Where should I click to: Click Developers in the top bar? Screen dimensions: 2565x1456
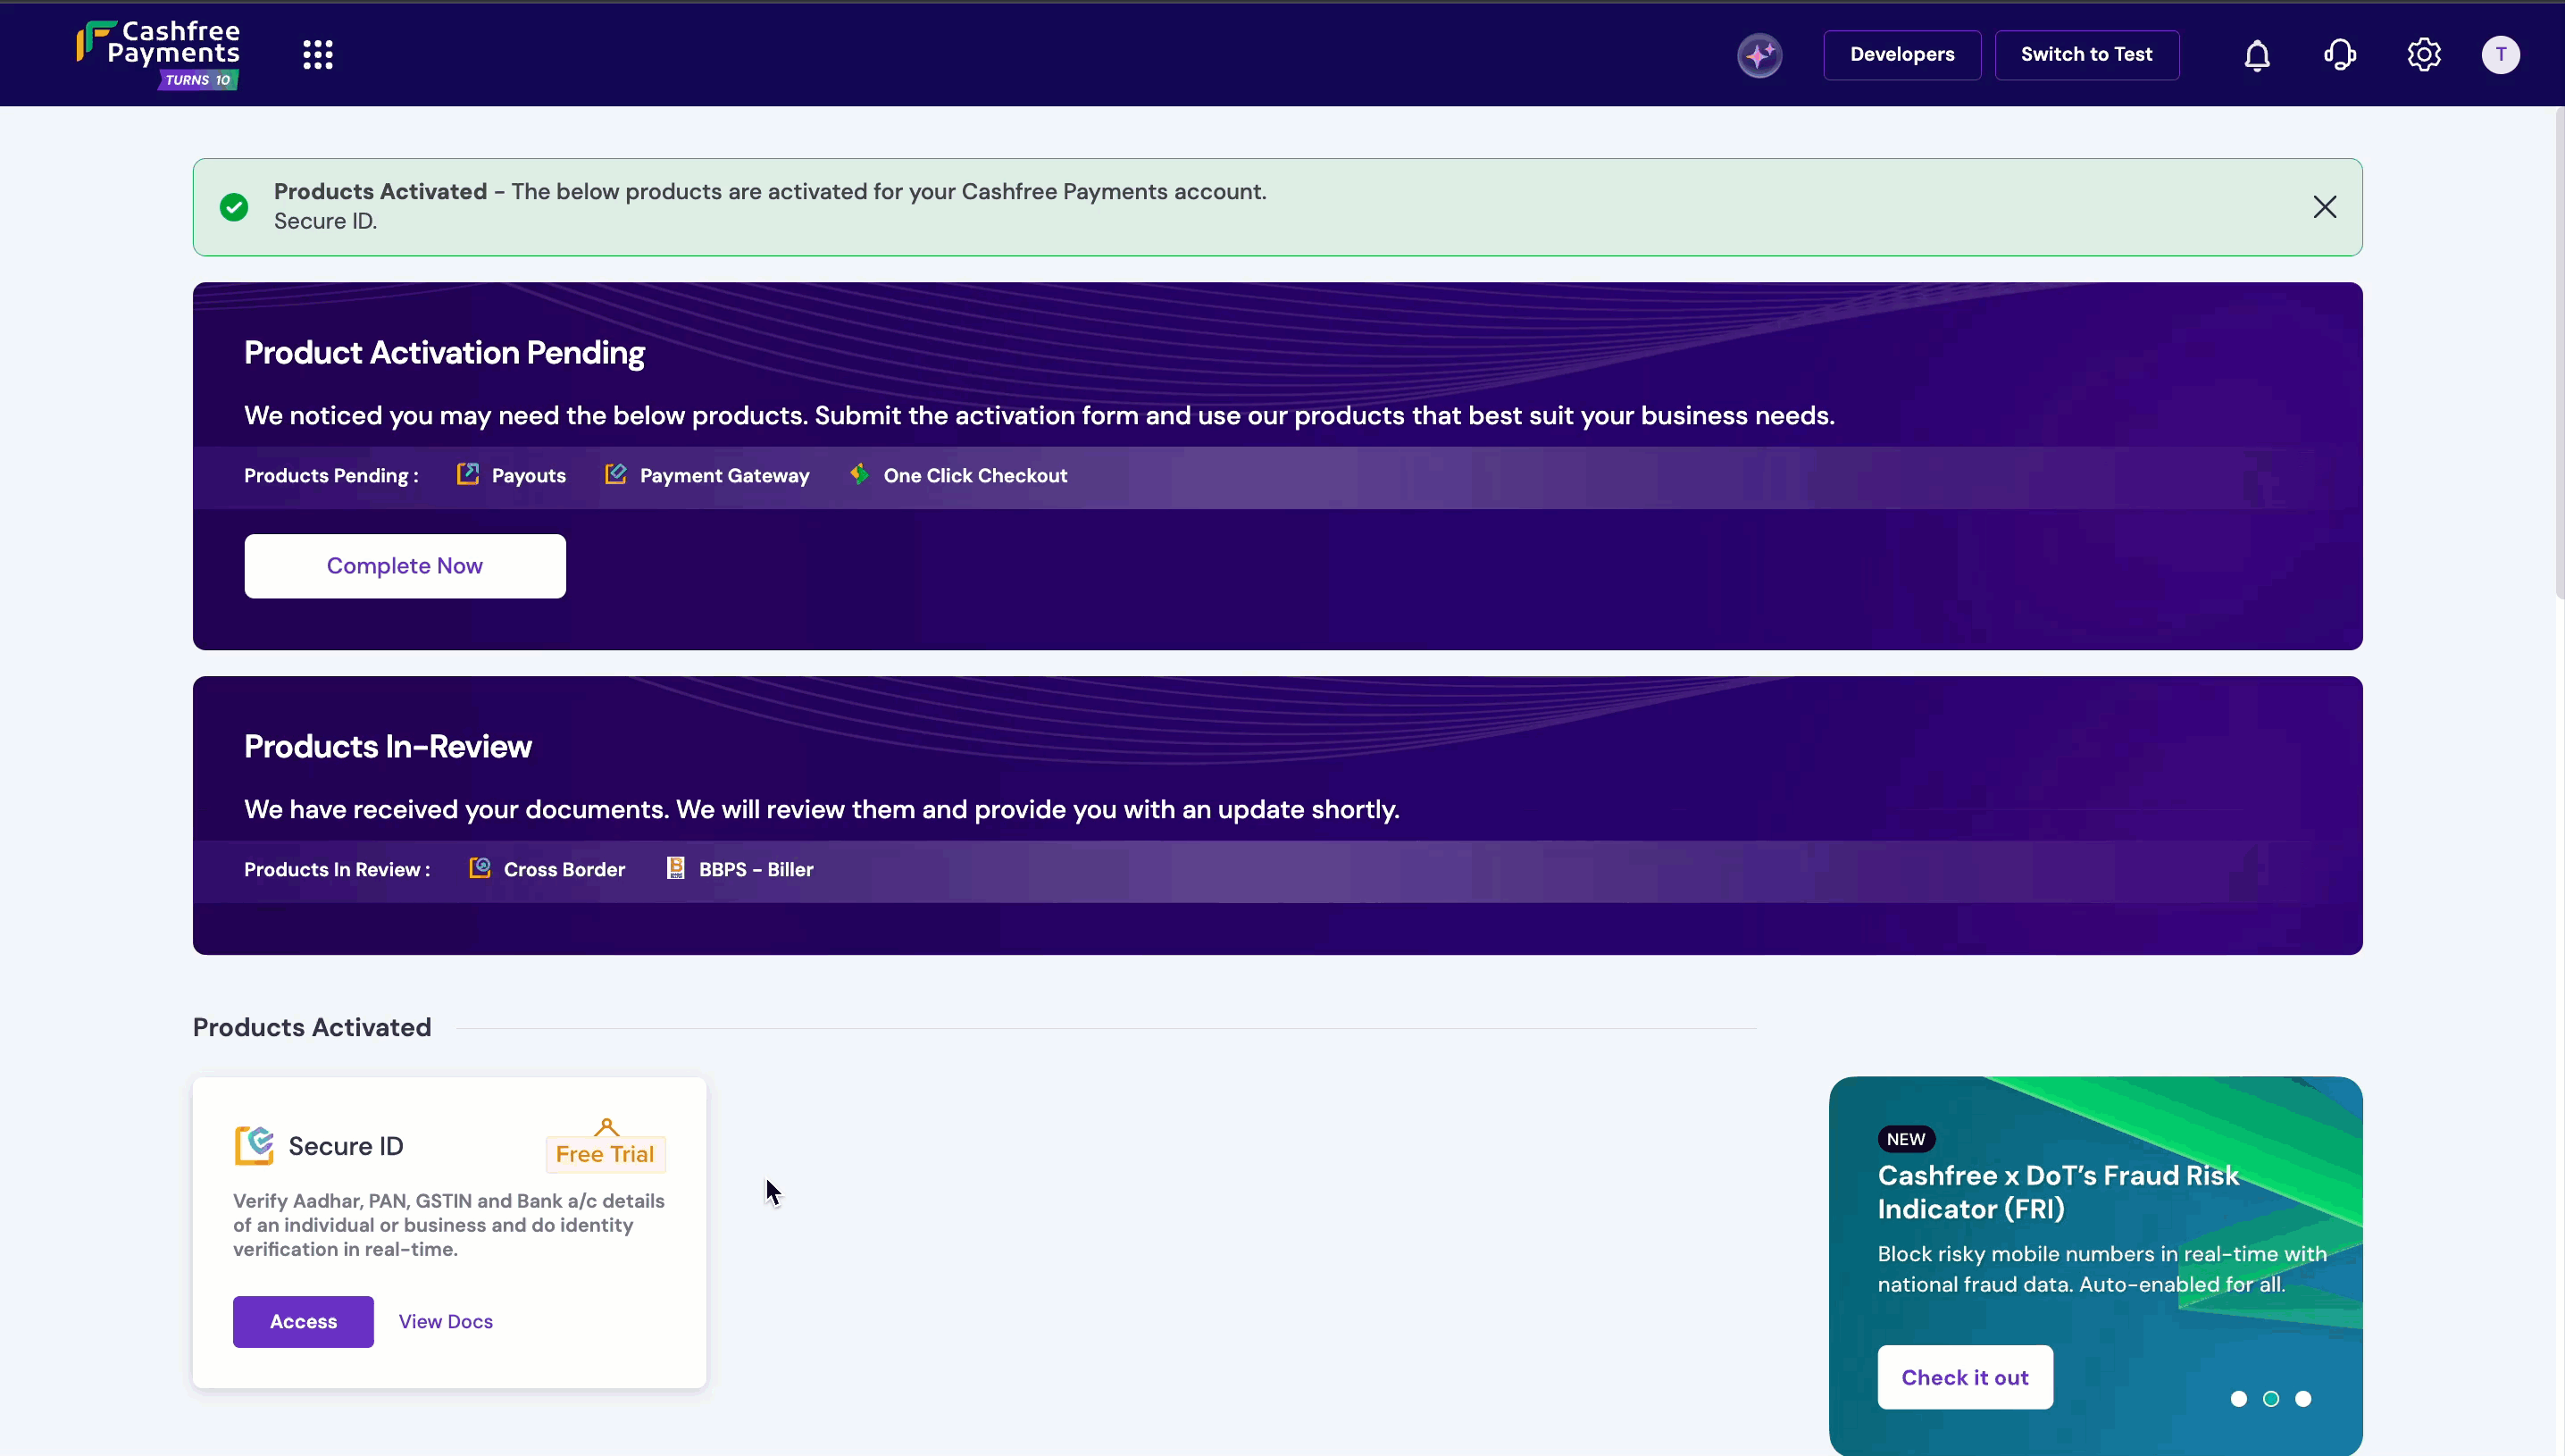[1901, 54]
